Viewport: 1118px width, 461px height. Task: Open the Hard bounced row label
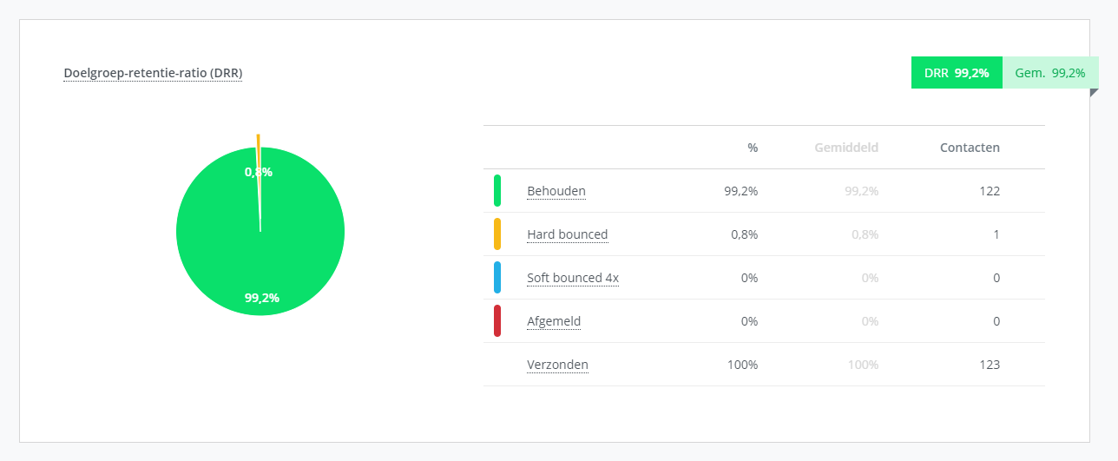(x=567, y=234)
